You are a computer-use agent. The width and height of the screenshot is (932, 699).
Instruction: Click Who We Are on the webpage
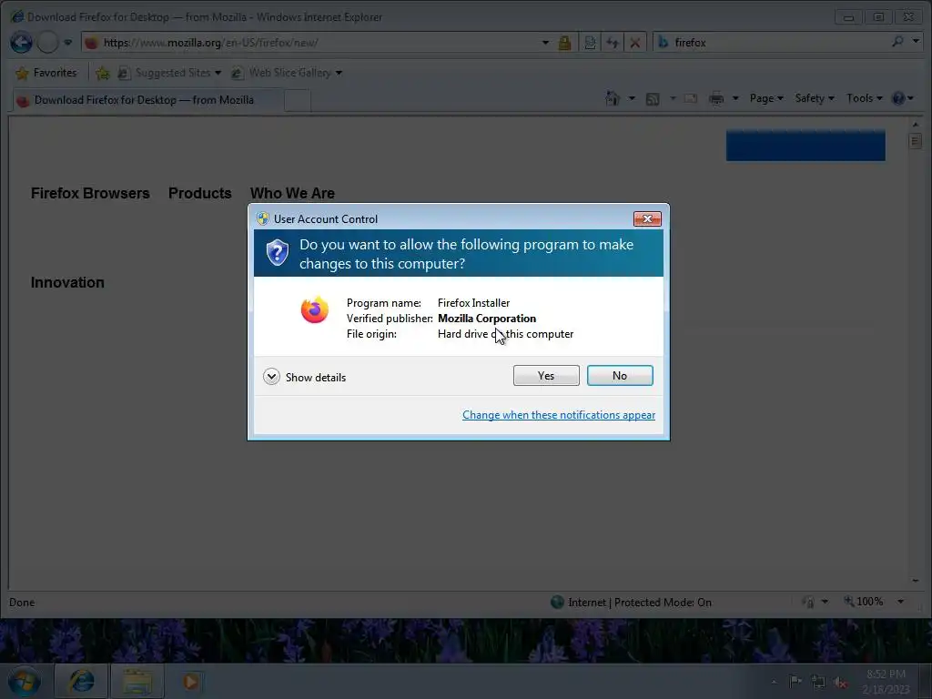(292, 193)
